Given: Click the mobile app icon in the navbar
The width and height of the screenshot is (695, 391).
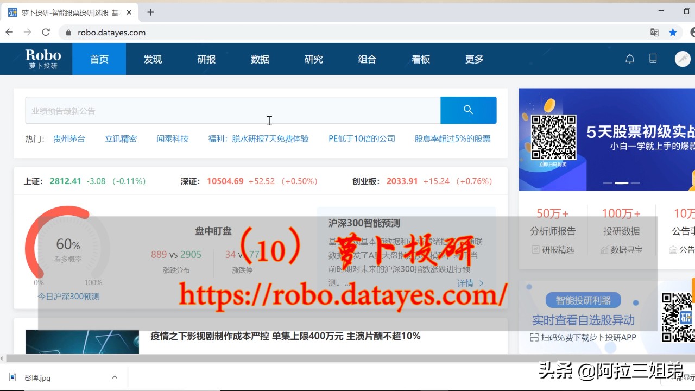Looking at the screenshot, I should [x=653, y=59].
